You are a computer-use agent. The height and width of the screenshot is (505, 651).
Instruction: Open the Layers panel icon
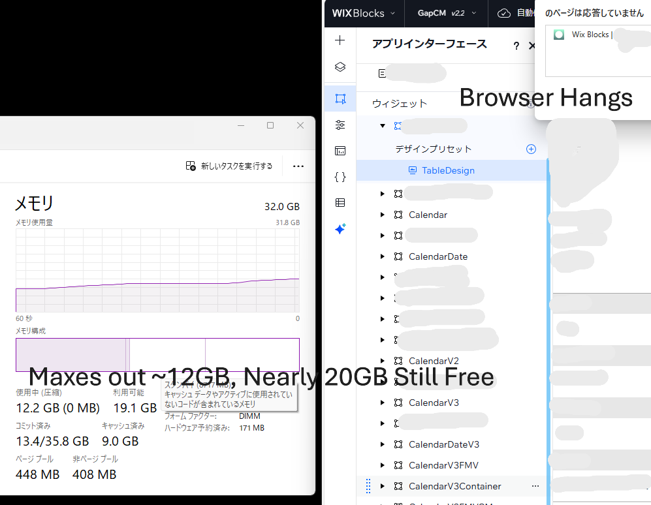pyautogui.click(x=340, y=67)
